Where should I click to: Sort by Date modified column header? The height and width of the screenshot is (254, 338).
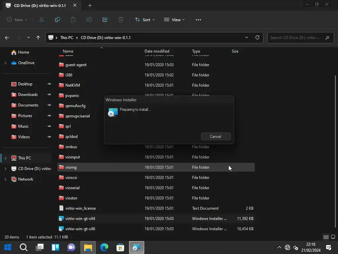click(x=157, y=51)
